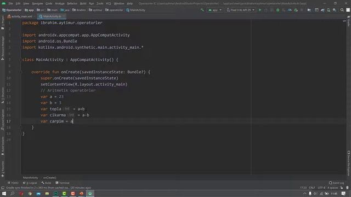Open Windows taskbar search icon
This screenshot has height=197, width=351.
13,193
